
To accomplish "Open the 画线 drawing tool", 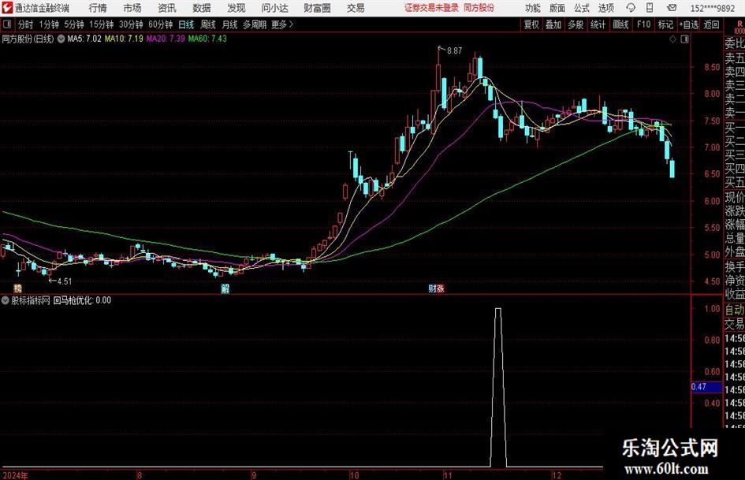I will pos(620,24).
